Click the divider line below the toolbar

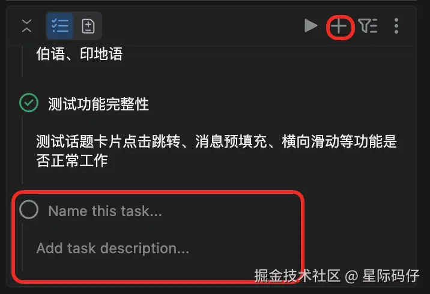(211, 44)
